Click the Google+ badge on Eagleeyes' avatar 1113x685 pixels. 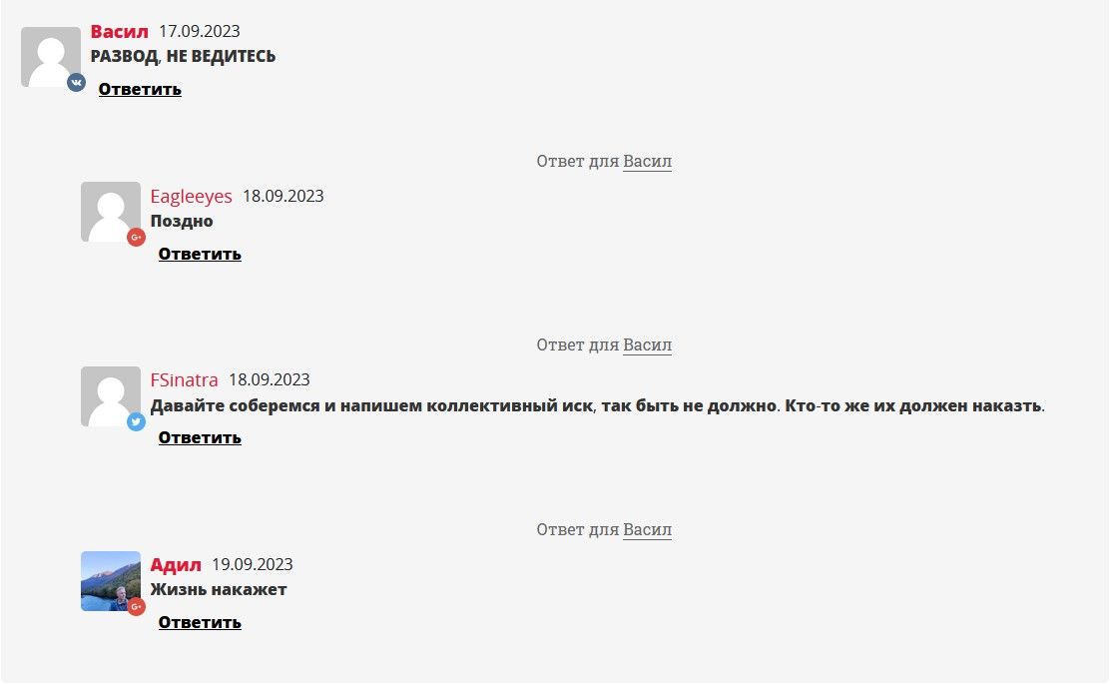pos(137,237)
